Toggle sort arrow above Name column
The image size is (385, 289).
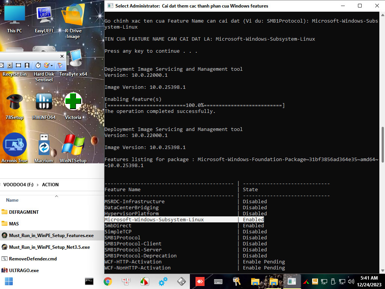coord(56,196)
